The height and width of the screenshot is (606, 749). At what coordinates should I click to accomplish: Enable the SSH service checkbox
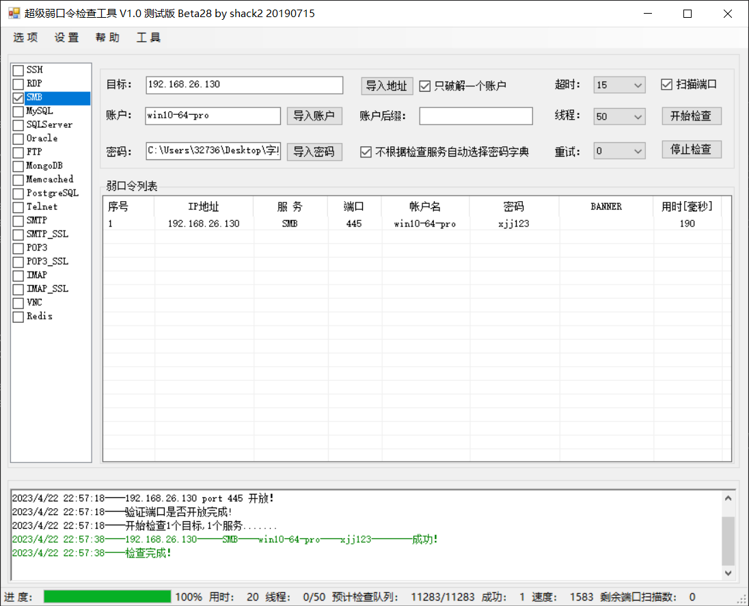pos(18,70)
